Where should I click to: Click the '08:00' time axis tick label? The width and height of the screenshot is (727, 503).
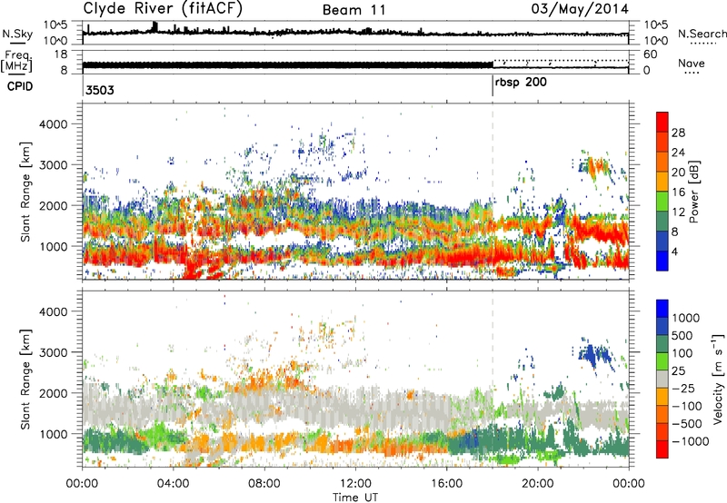click(x=264, y=484)
